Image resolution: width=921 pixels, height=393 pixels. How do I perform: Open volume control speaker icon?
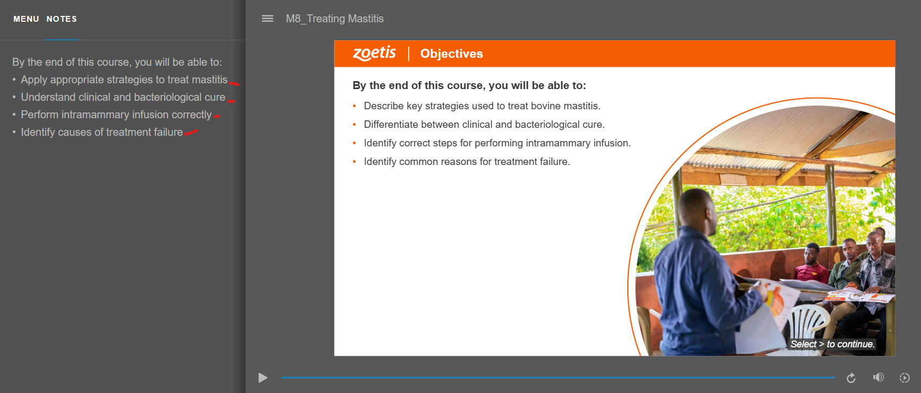878,378
